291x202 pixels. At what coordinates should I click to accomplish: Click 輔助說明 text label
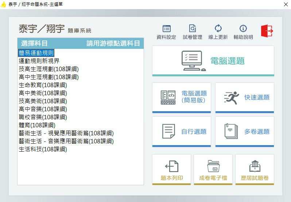[243, 37]
